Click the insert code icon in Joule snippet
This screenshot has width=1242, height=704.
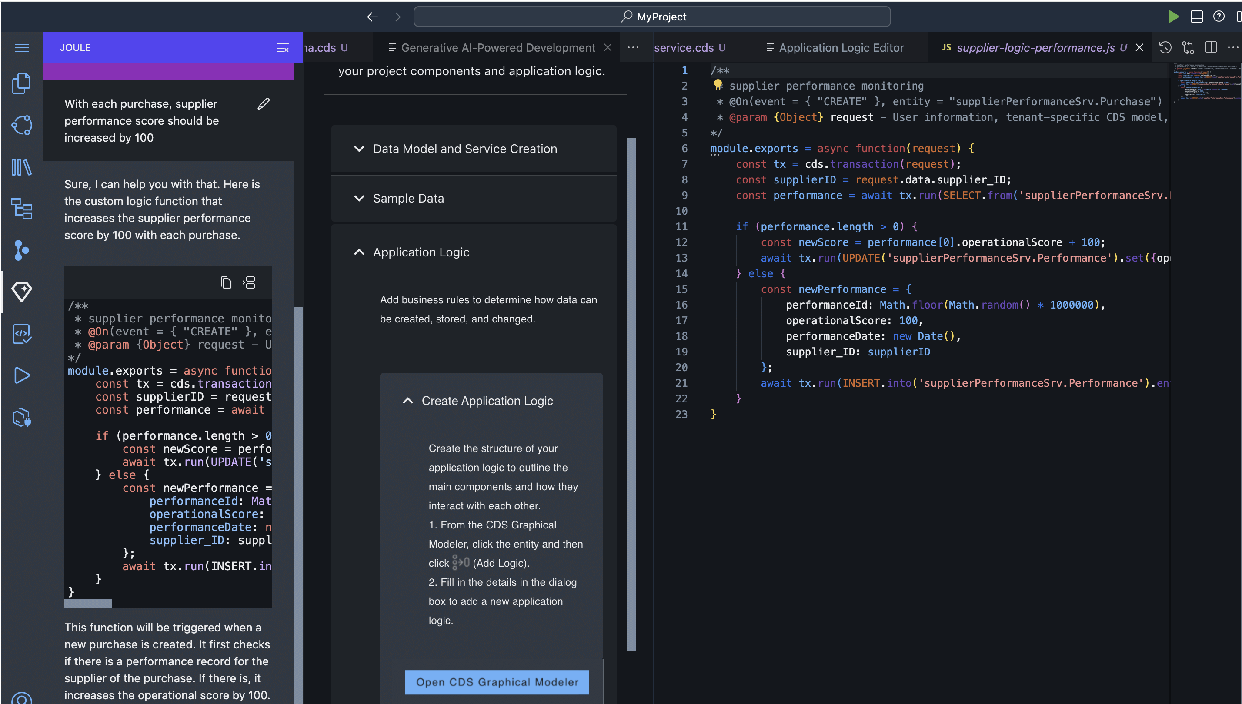click(249, 282)
